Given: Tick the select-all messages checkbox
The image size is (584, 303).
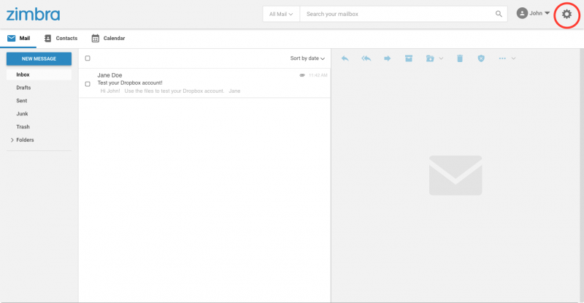Looking at the screenshot, I should tap(88, 58).
